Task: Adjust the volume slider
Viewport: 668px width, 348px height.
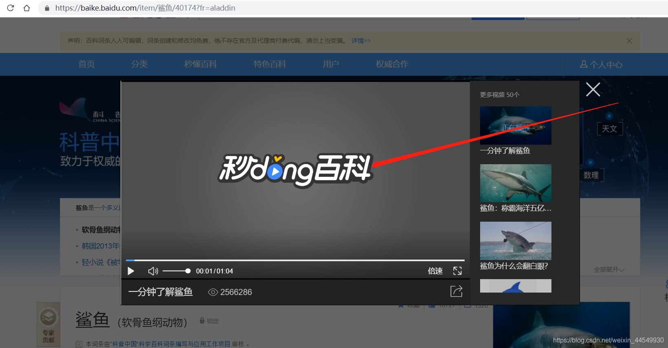Action: [176, 271]
